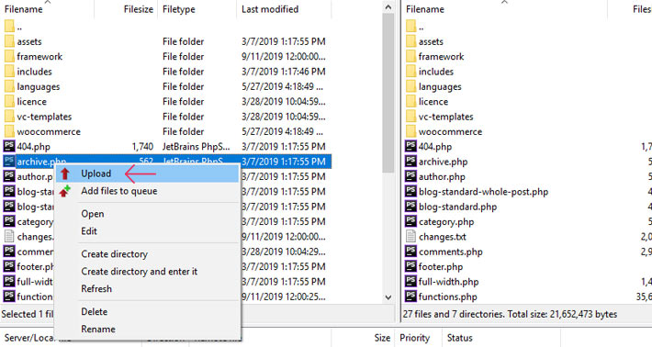Sort local pane by Filename column header

tap(48, 9)
